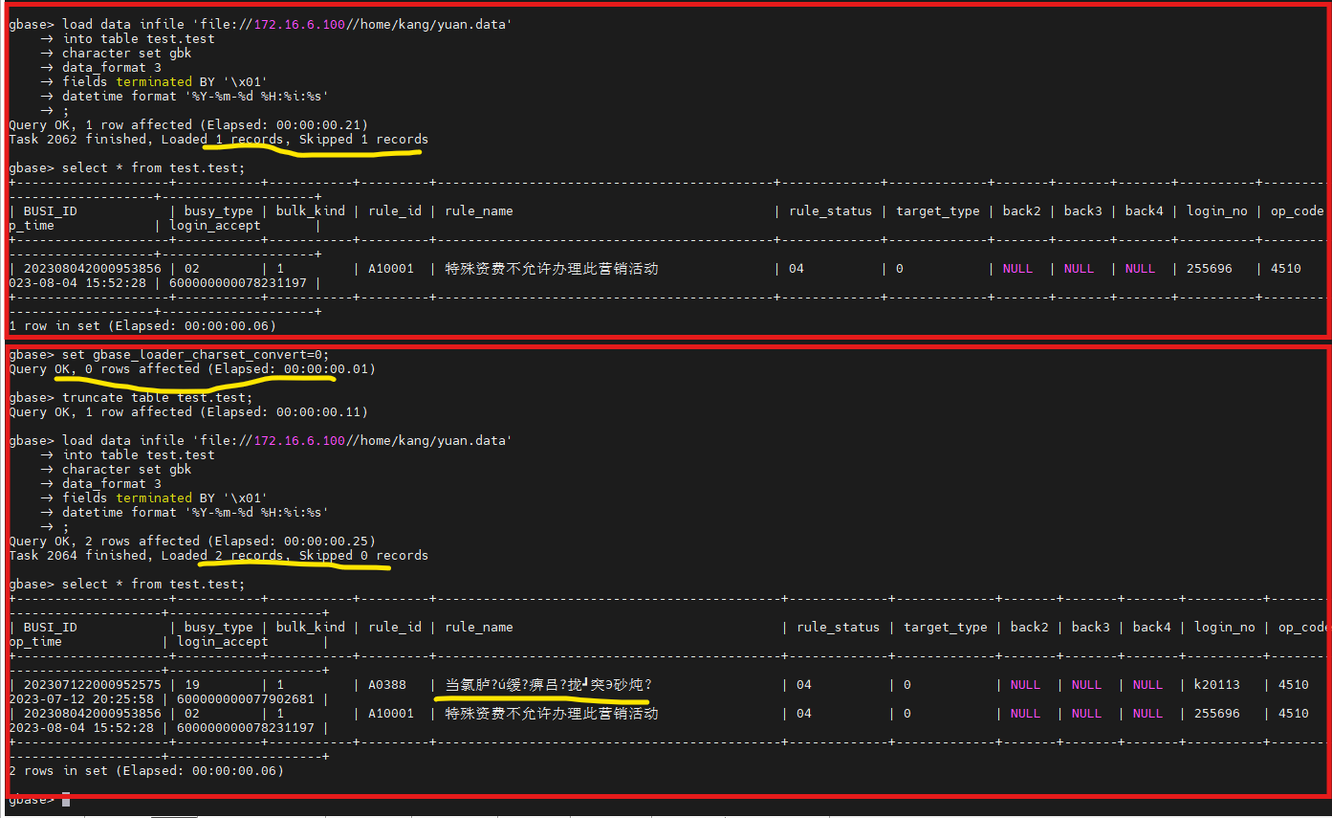Click the command 'truncate table test.test;'

[158, 398]
